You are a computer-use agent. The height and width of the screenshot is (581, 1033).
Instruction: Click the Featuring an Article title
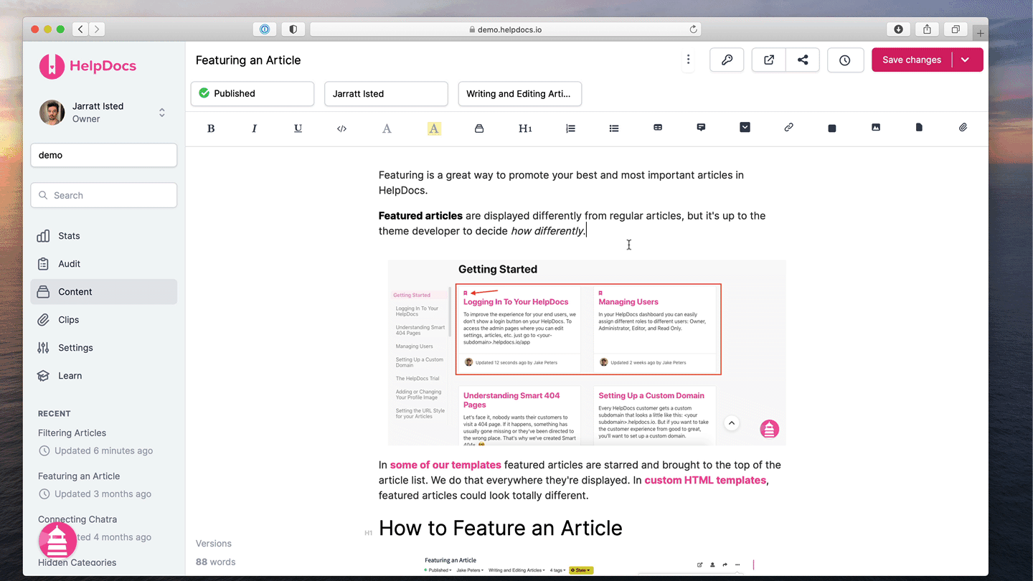(248, 60)
